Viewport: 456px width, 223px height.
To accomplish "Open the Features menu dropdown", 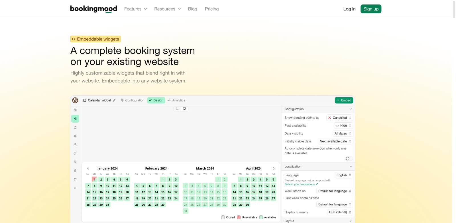I will click(136, 9).
